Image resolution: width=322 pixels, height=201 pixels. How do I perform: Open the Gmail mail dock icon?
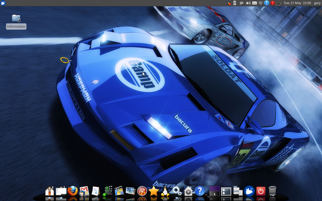[84, 191]
